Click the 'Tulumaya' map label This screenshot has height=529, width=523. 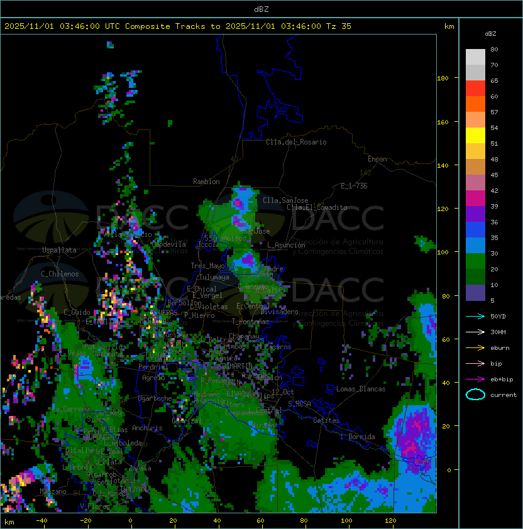[214, 277]
